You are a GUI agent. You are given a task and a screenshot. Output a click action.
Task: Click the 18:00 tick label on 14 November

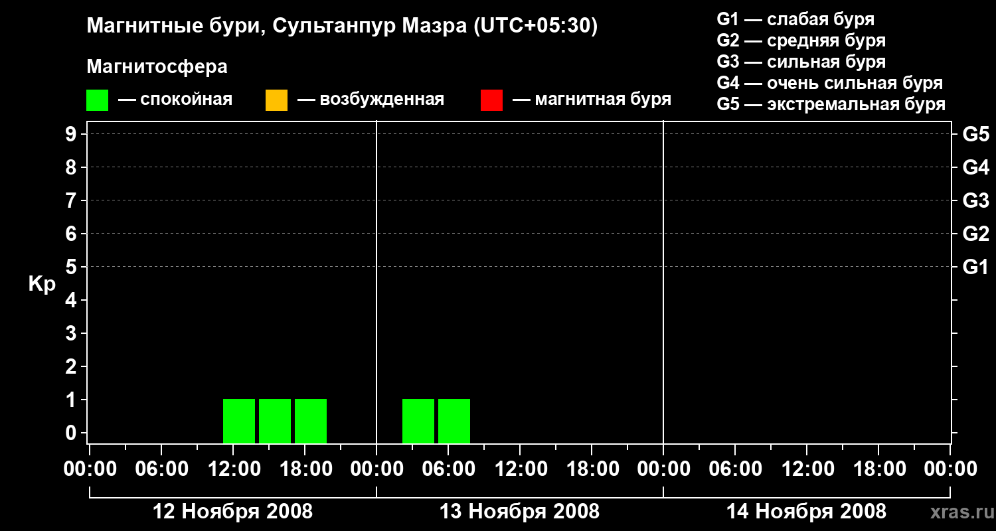[x=879, y=469]
